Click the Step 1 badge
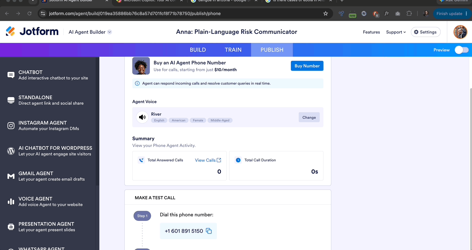Image resolution: width=472 pixels, height=250 pixels. tap(142, 216)
